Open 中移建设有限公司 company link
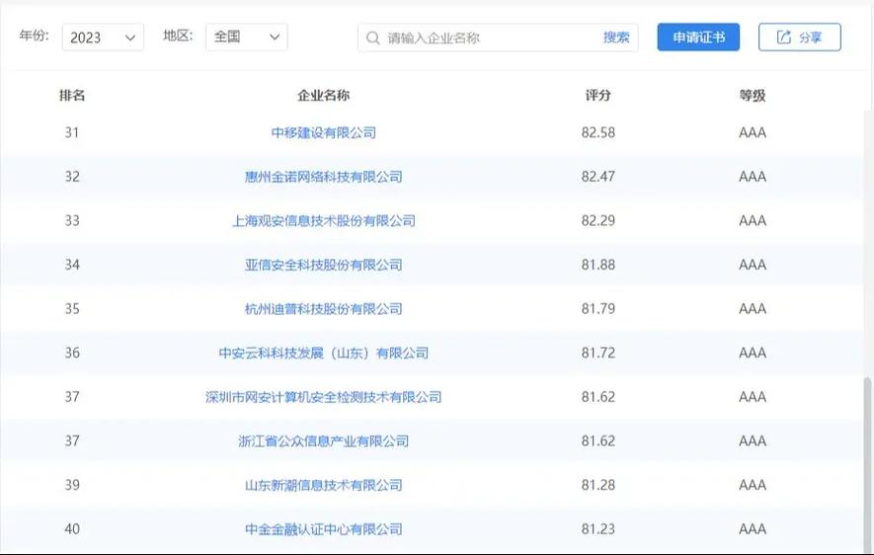874x555 pixels. (x=323, y=132)
